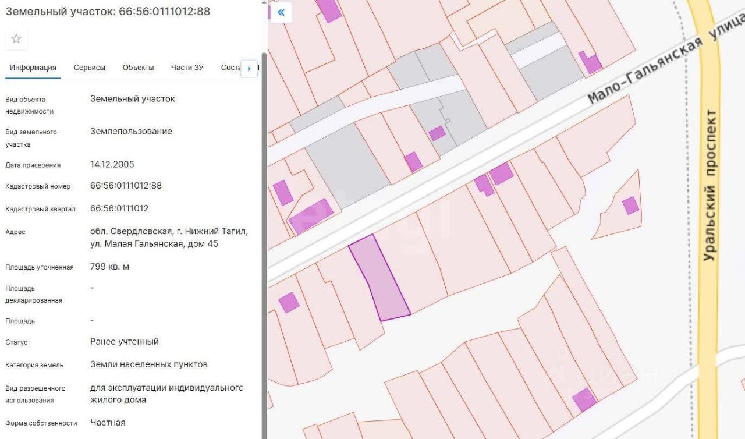Image resolution: width=745 pixels, height=439 pixels.
Task: Click the Вид земельного участка label
Action: 31,138
